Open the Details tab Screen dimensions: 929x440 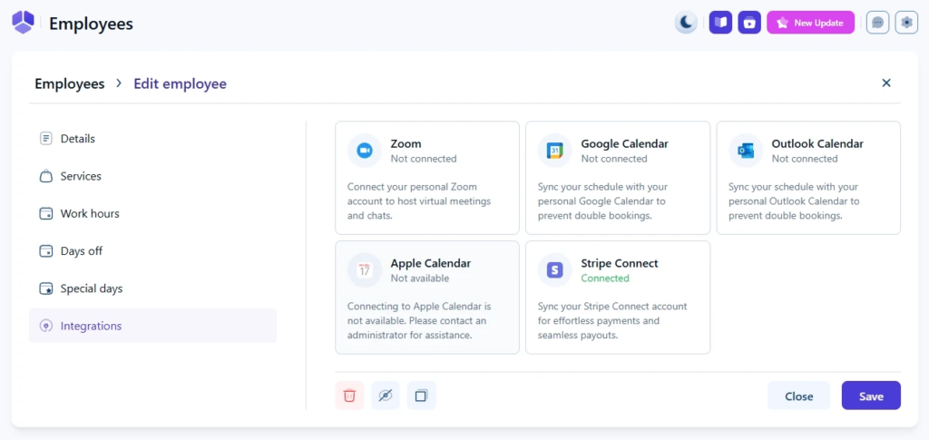pyautogui.click(x=78, y=139)
